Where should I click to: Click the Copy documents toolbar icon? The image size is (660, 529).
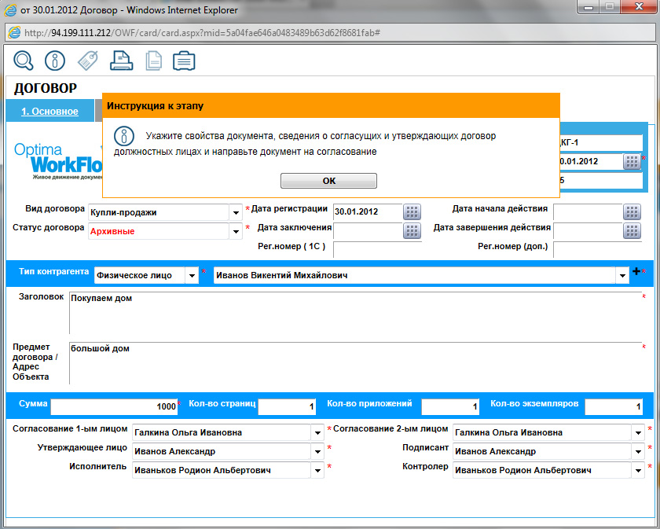tap(152, 60)
